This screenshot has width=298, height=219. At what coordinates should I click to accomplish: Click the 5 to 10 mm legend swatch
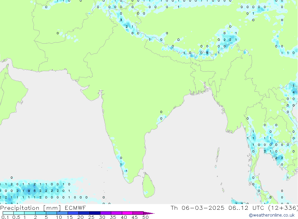pyautogui.click(x=52, y=213)
